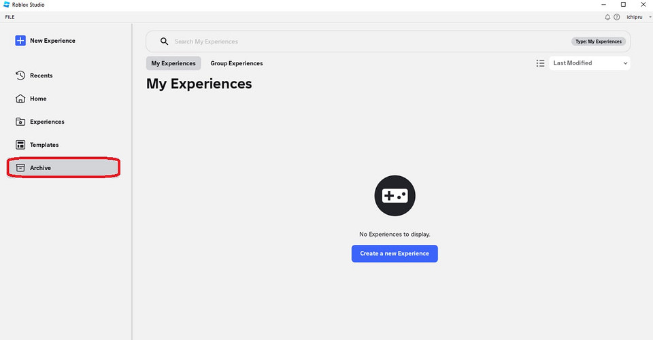The height and width of the screenshot is (340, 653).
Task: Click the search magnifier icon
Action: (164, 41)
